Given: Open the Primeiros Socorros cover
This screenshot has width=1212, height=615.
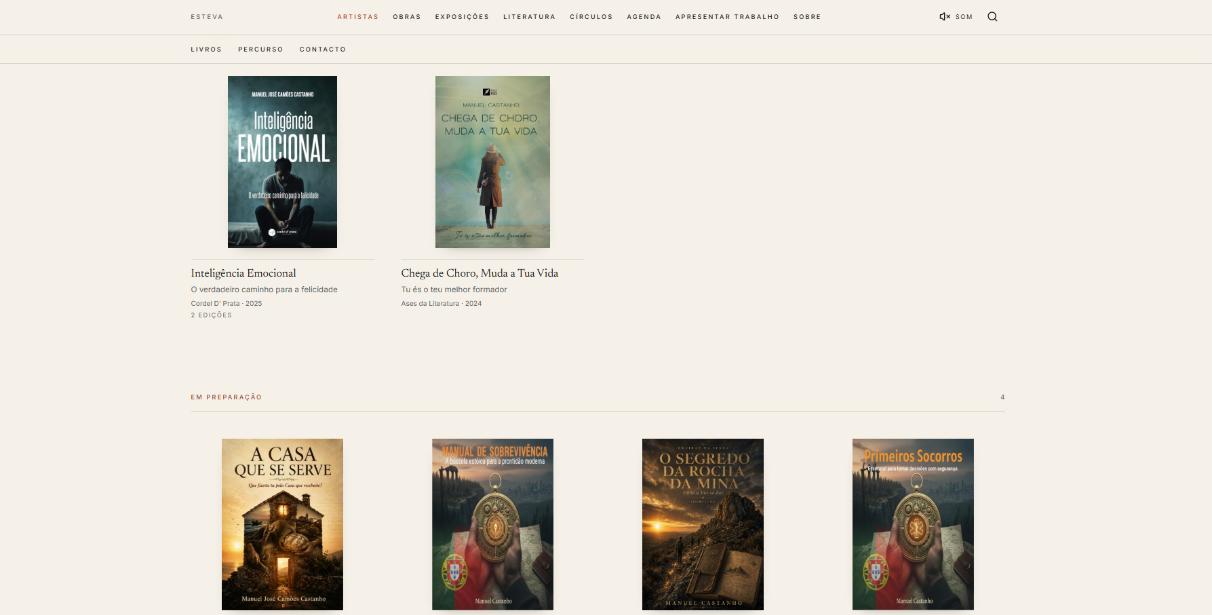Looking at the screenshot, I should [913, 524].
